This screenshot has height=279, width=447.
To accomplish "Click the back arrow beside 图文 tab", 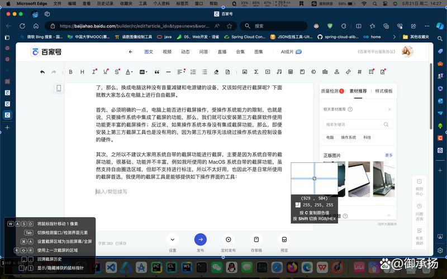I will pos(131,52).
